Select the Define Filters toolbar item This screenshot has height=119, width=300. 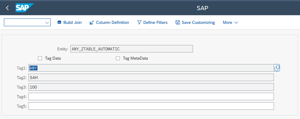click(152, 22)
